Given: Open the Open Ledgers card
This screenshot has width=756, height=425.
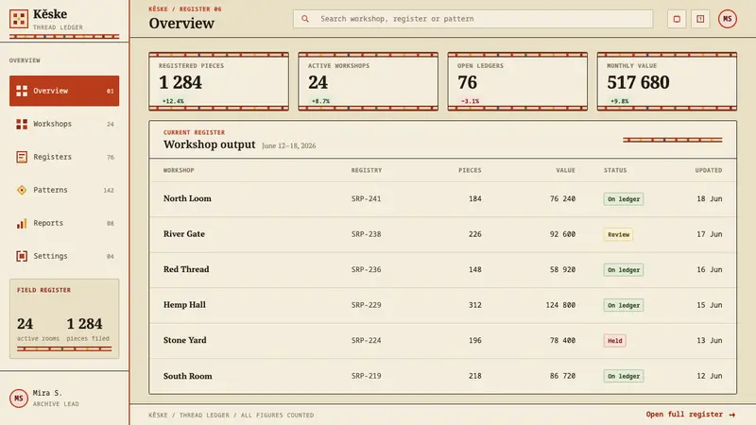Looking at the screenshot, I should [x=517, y=81].
